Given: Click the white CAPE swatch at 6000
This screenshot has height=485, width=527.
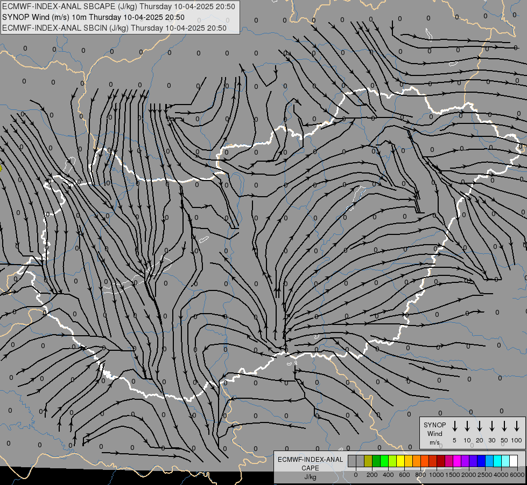Looking at the screenshot, I should point(514,461).
